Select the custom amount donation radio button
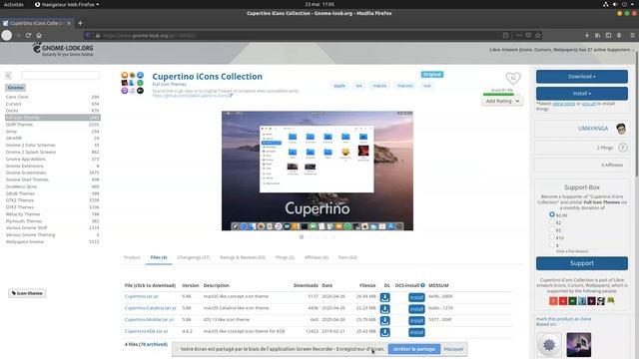This screenshot has width=639, height=359. pos(552,245)
